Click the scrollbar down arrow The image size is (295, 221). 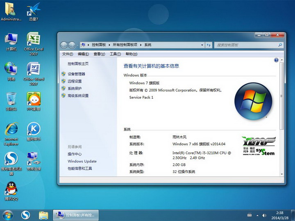point(281,174)
